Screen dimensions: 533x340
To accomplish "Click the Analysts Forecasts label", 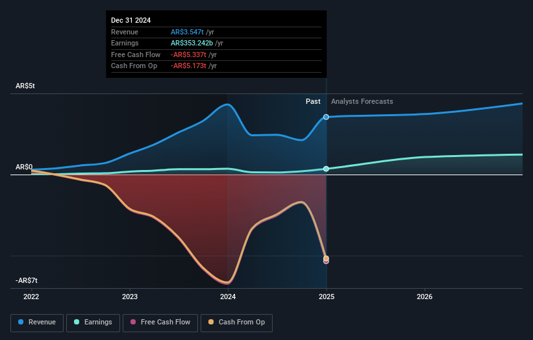I will (x=362, y=102).
